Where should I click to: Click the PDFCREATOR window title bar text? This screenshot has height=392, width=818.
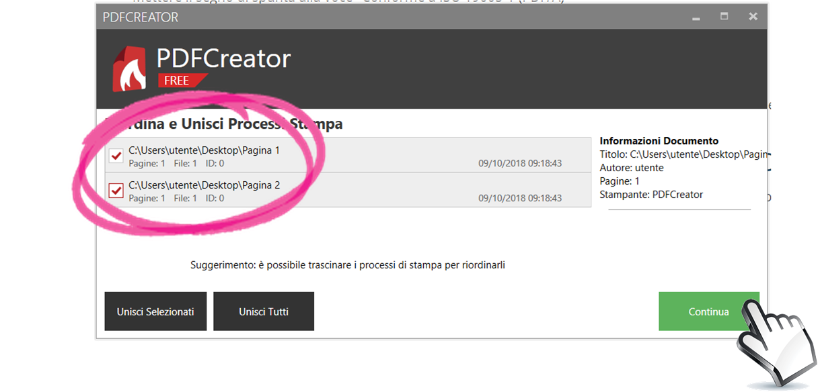(141, 17)
